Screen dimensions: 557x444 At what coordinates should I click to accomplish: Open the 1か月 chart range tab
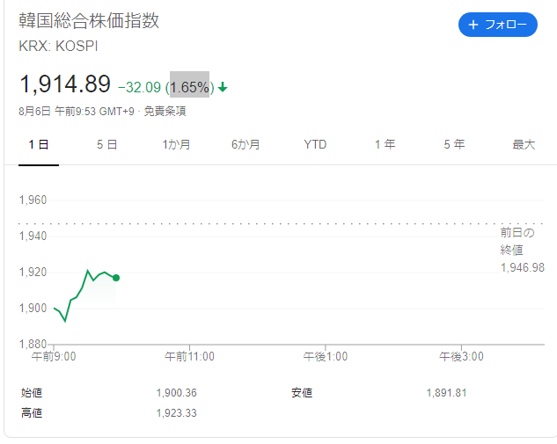(176, 145)
